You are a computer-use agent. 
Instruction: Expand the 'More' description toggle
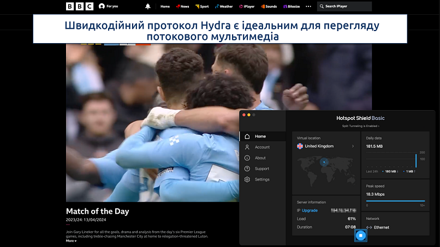point(71,240)
